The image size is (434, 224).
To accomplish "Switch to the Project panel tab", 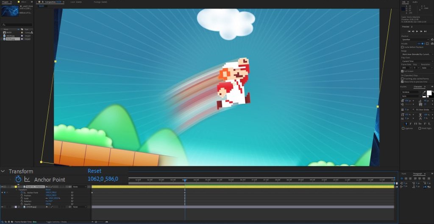I will coord(5,2).
